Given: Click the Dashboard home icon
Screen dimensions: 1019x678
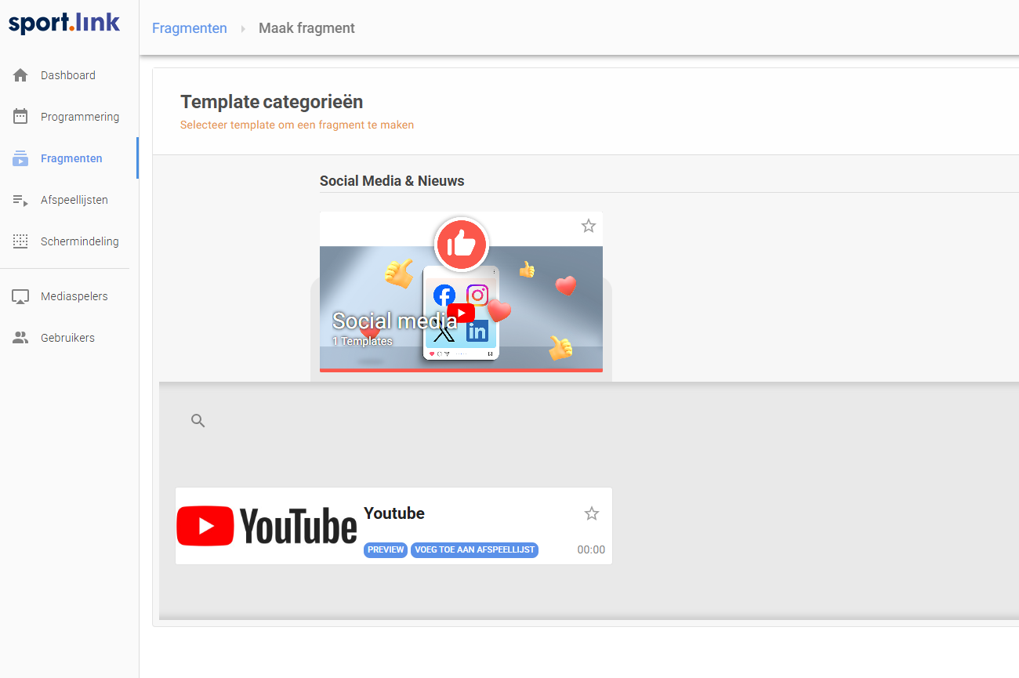Looking at the screenshot, I should coord(20,75).
